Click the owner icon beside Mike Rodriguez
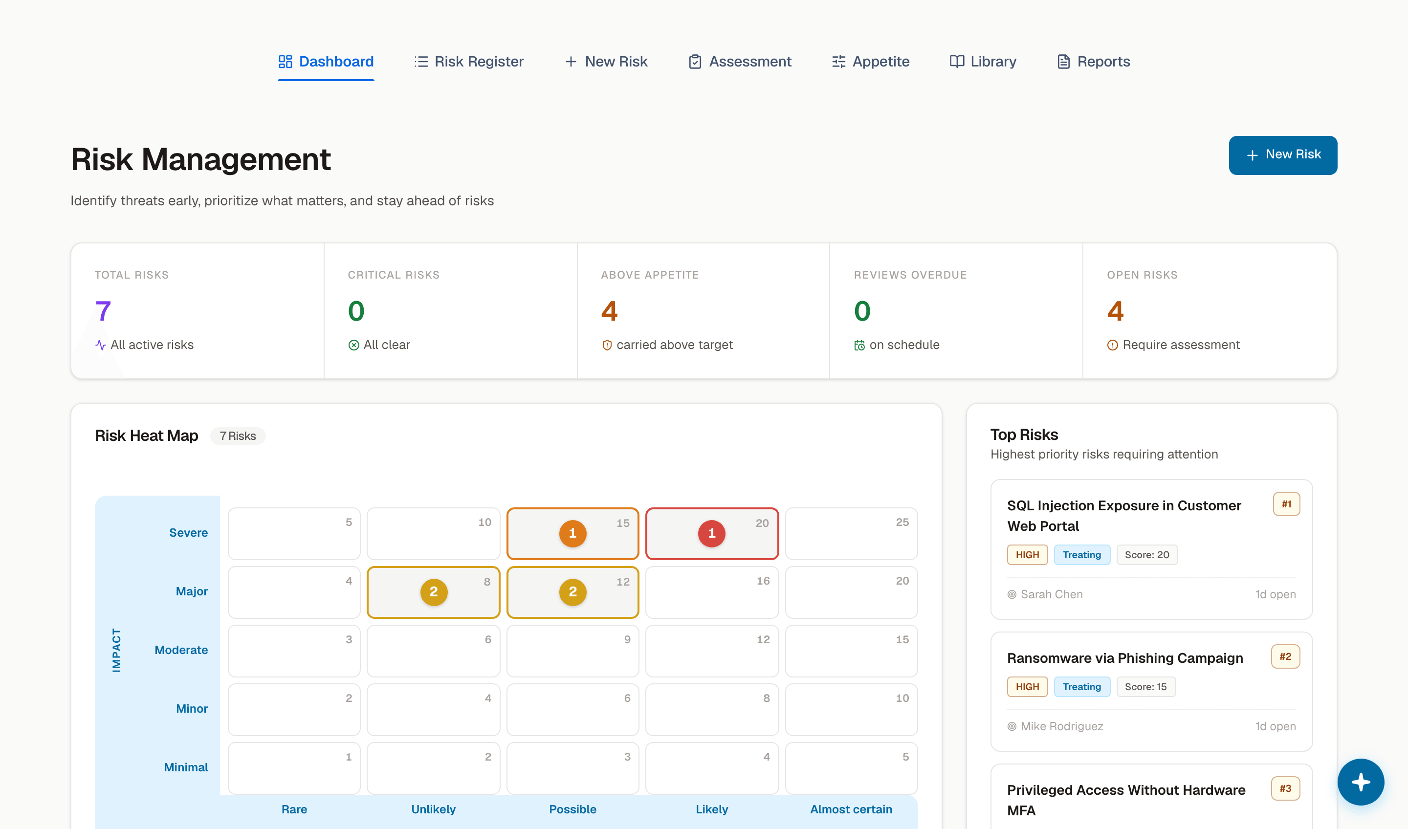Viewport: 1408px width, 829px height. 1012,726
